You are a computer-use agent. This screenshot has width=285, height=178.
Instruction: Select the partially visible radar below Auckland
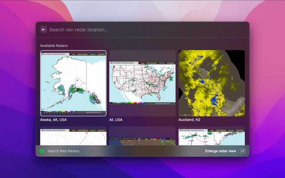pyautogui.click(x=212, y=137)
